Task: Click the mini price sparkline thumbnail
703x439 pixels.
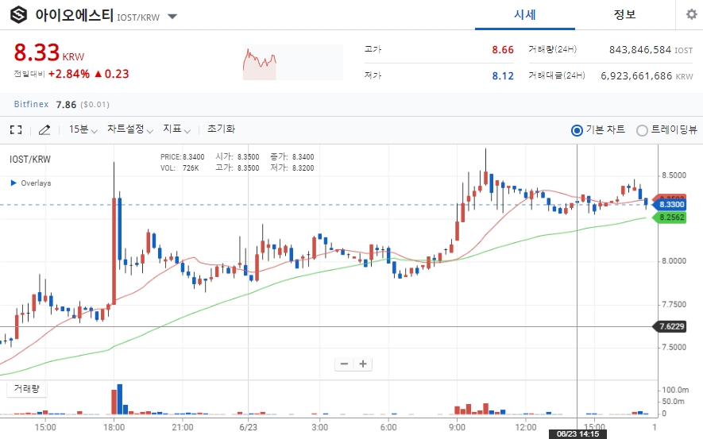Action: click(293, 62)
